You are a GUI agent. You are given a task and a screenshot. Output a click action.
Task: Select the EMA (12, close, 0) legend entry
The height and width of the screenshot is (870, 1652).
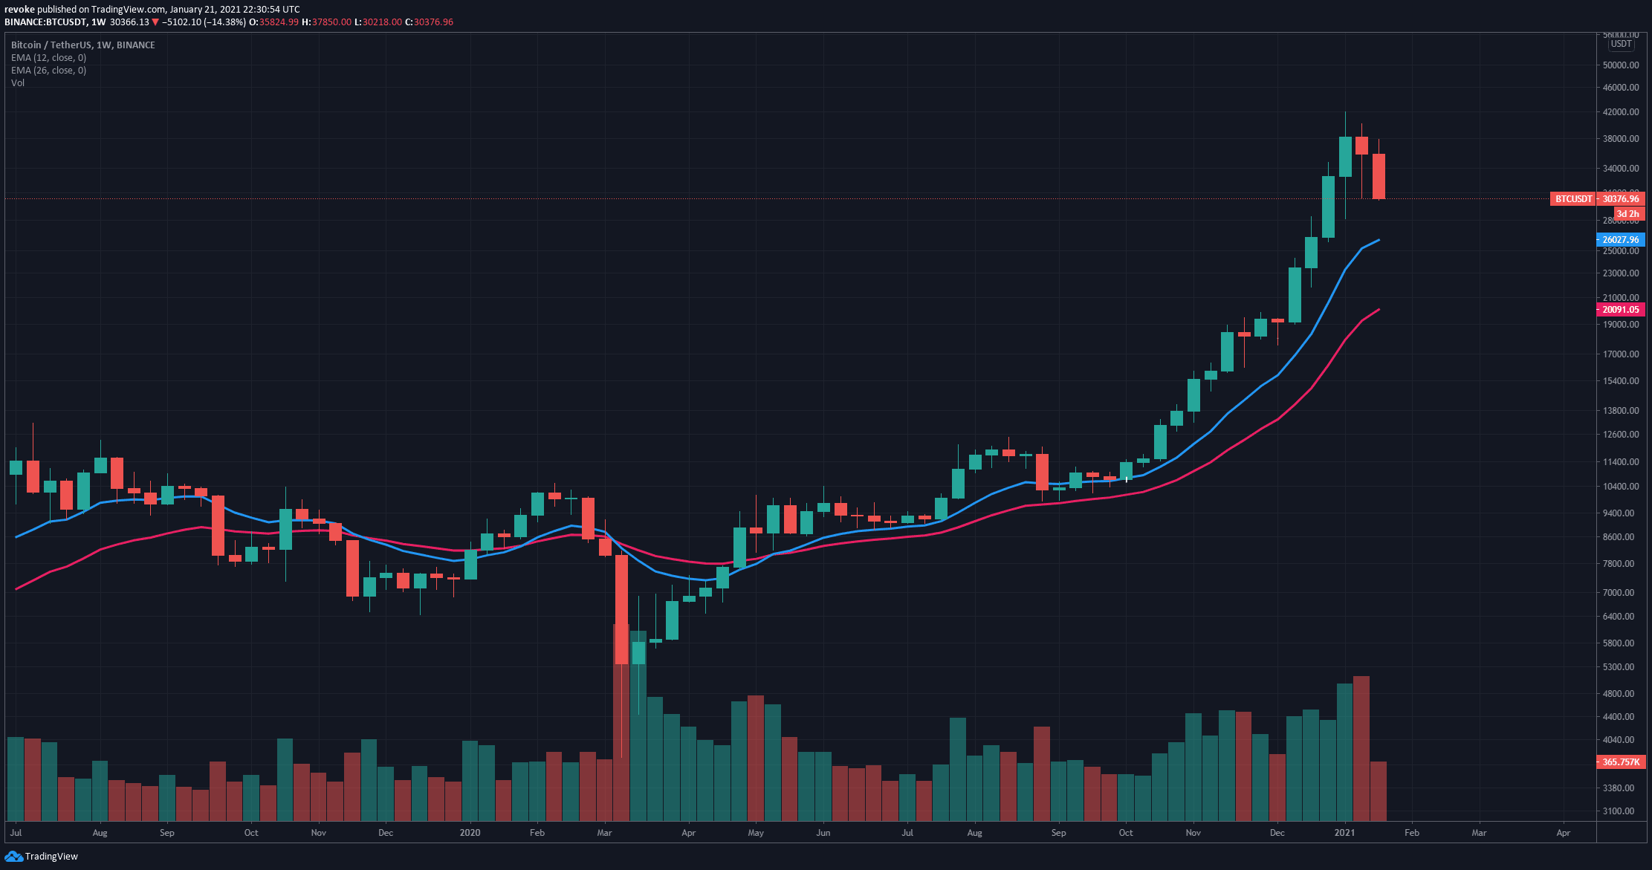pyautogui.click(x=48, y=58)
